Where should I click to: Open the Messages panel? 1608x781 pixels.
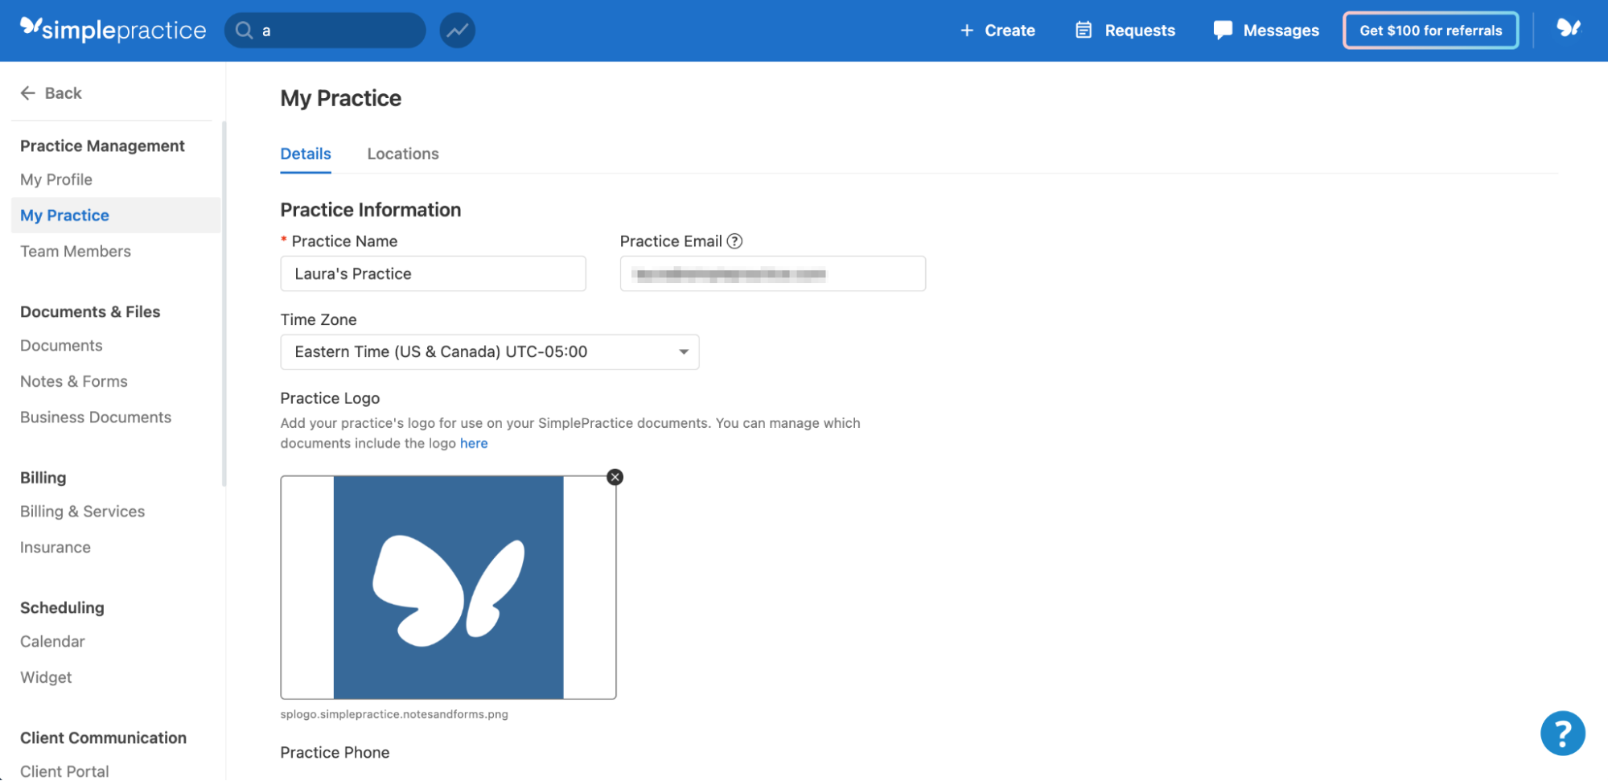click(x=1265, y=30)
